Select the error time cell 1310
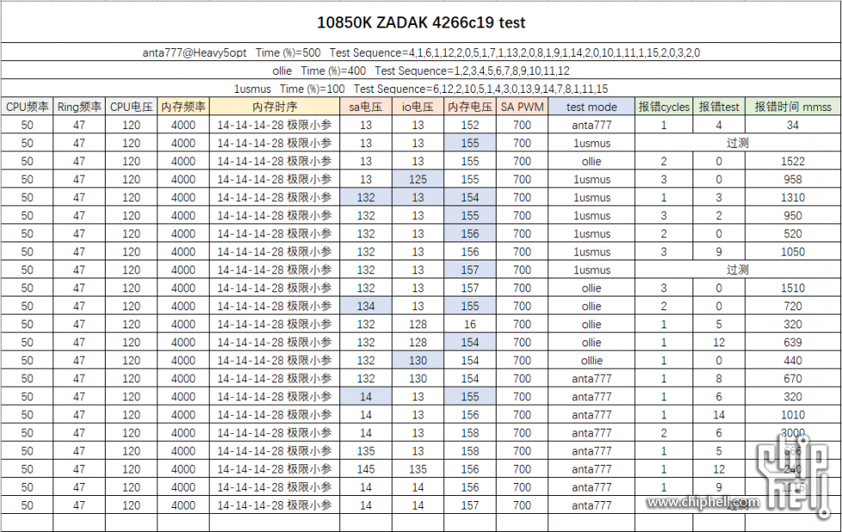 [x=792, y=198]
